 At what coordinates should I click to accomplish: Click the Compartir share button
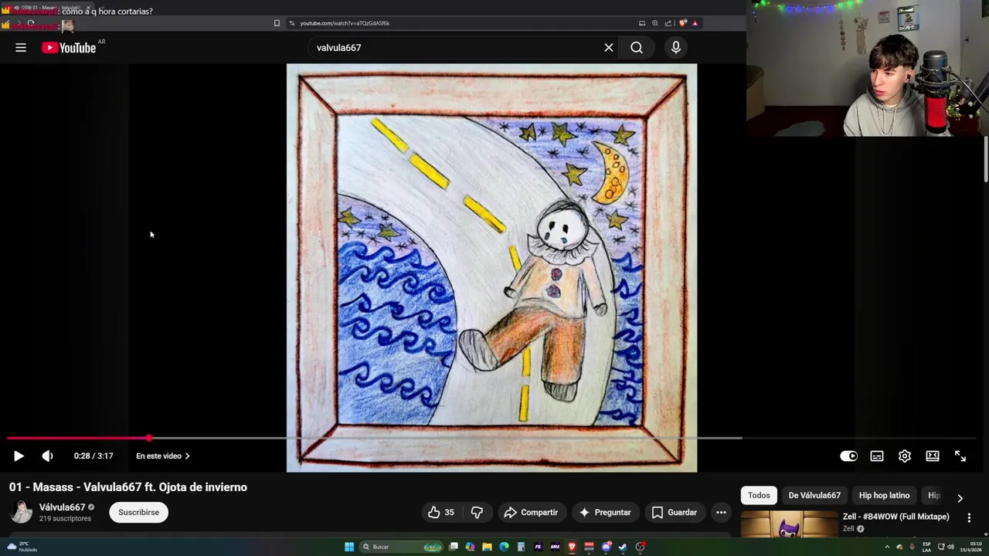531,513
